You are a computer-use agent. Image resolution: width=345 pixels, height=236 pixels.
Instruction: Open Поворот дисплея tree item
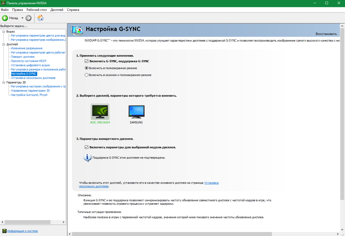coord(23,57)
